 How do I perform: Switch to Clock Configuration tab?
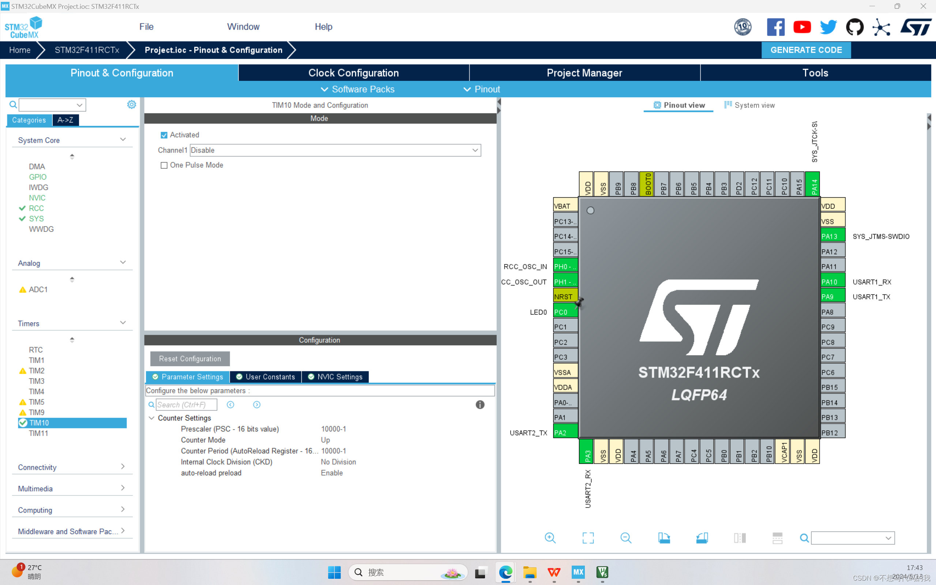(353, 73)
